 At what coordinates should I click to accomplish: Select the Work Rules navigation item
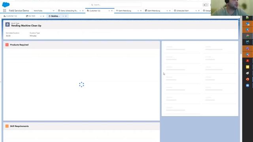[38, 11]
